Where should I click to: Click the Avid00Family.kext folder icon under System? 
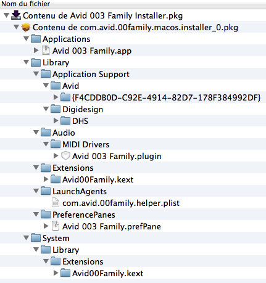(x=65, y=273)
